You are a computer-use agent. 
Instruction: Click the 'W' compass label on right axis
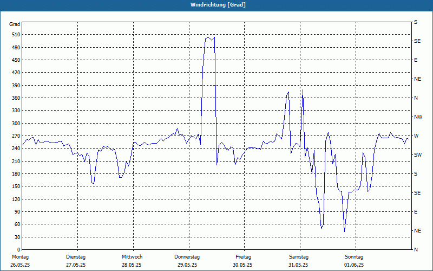[x=416, y=136]
